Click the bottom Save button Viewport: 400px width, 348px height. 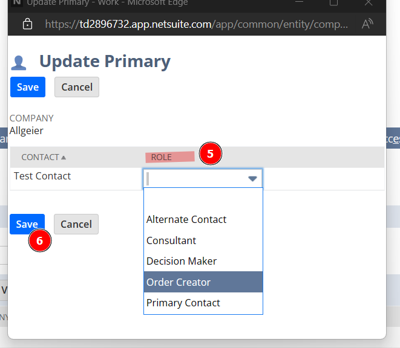point(27,224)
